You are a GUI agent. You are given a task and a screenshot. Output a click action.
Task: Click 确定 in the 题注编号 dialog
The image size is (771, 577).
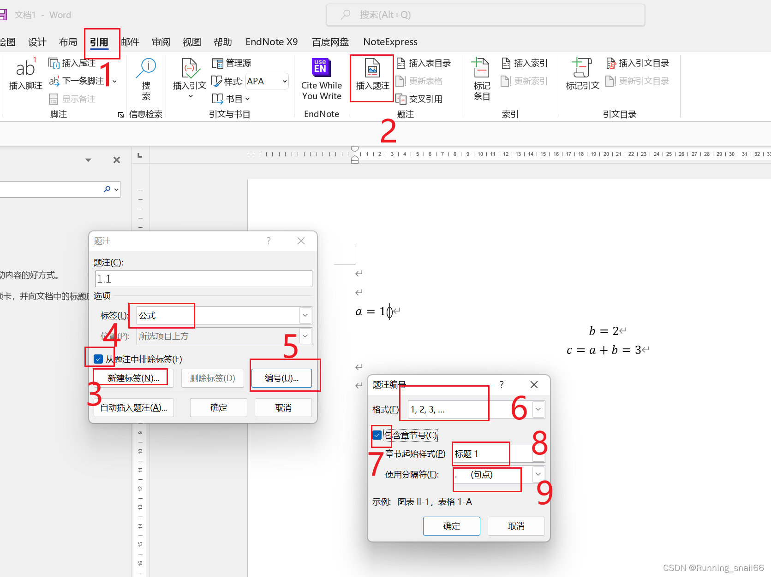tap(452, 526)
